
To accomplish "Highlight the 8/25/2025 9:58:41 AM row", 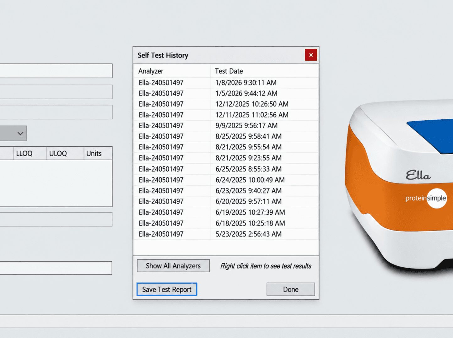I will (226, 136).
